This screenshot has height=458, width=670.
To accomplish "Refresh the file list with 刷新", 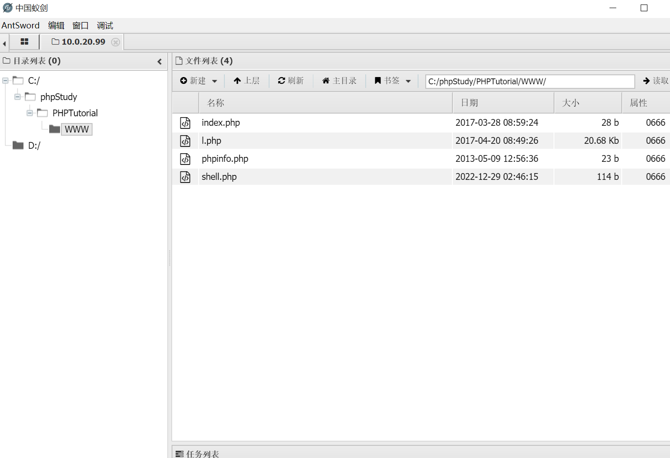I will click(291, 81).
